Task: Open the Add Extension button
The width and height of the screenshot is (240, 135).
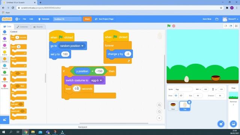Action: (x=4, y=120)
